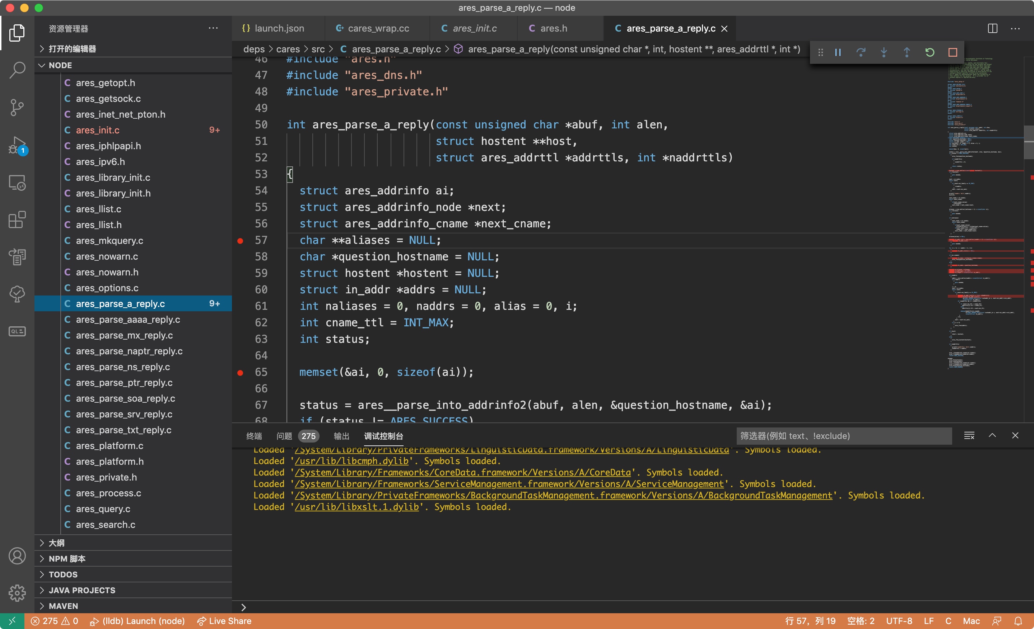Open Explorer panel more actions menu
This screenshot has width=1034, height=629.
(x=213, y=28)
